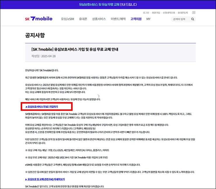Open the 이벤트/혜택 menu
The image size is (216, 189).
tap(118, 19)
